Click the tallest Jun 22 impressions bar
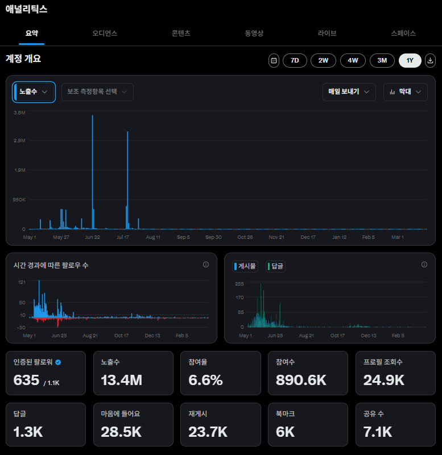442x455 pixels. [x=93, y=172]
